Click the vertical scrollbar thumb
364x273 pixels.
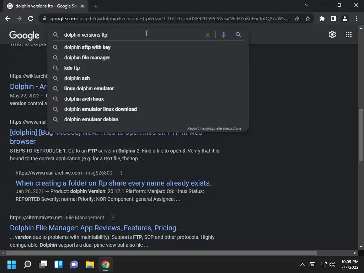pos(361,135)
